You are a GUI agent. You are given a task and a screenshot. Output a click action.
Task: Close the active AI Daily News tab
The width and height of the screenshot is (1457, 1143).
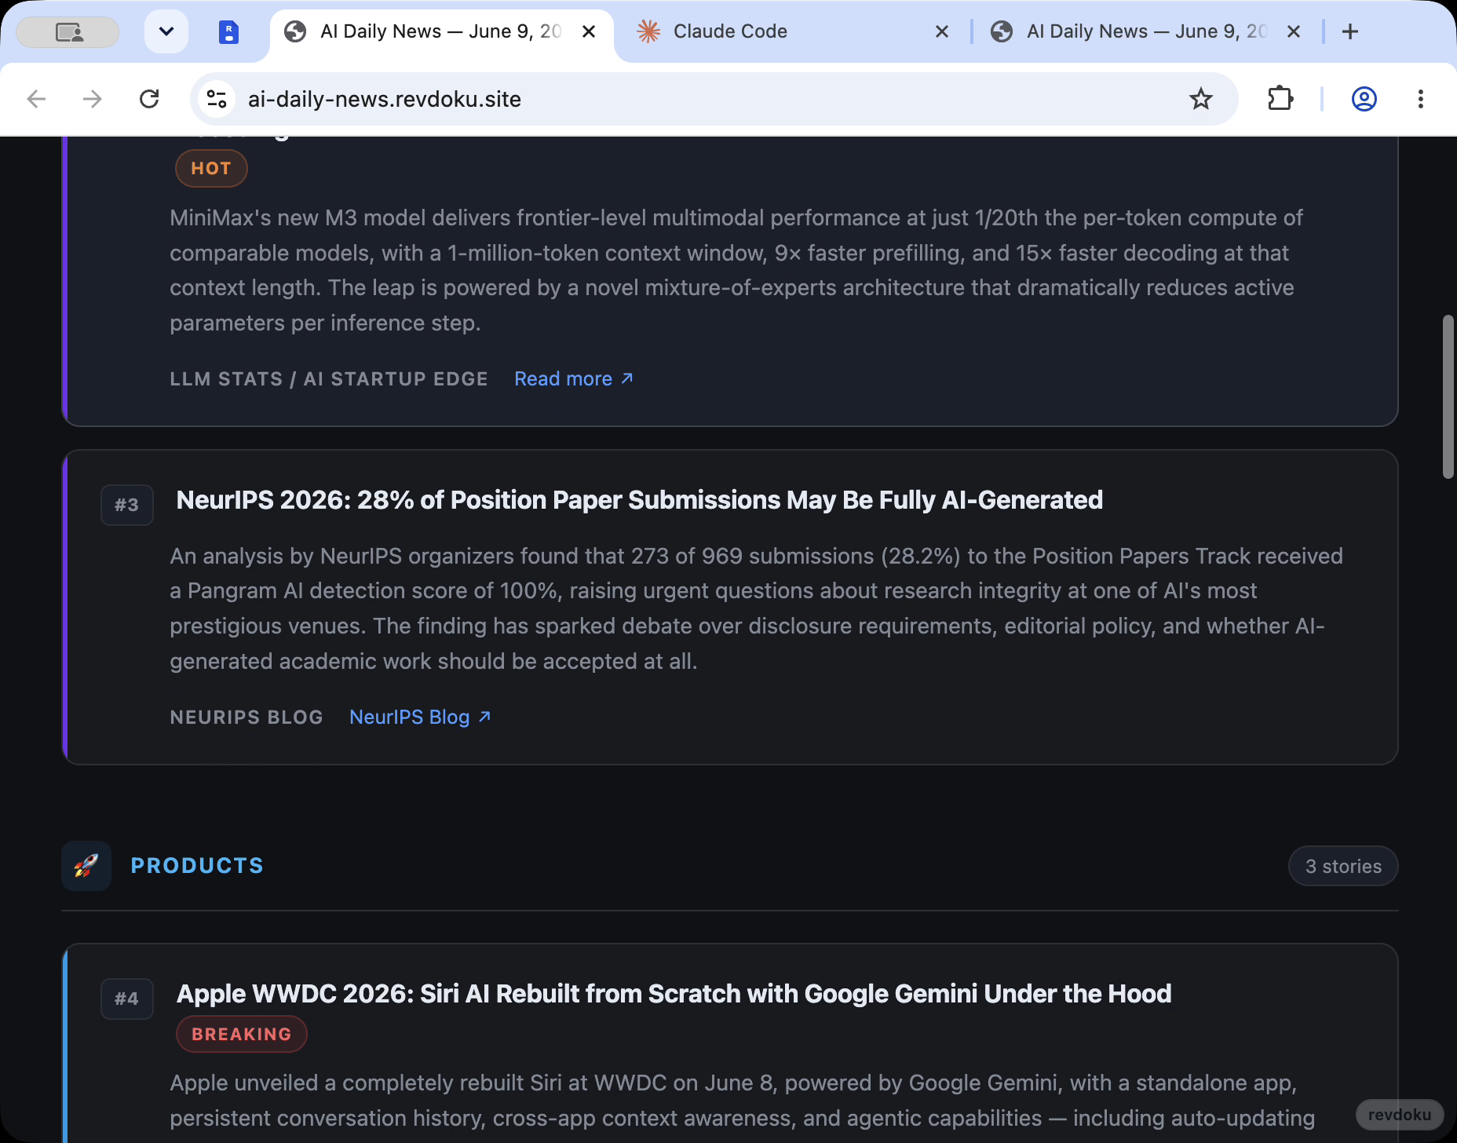coord(589,31)
